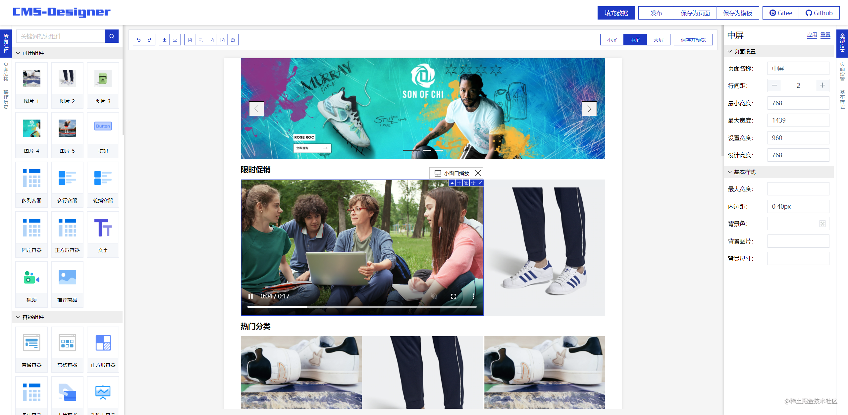
Task: Pause the video playback
Action: coord(250,296)
